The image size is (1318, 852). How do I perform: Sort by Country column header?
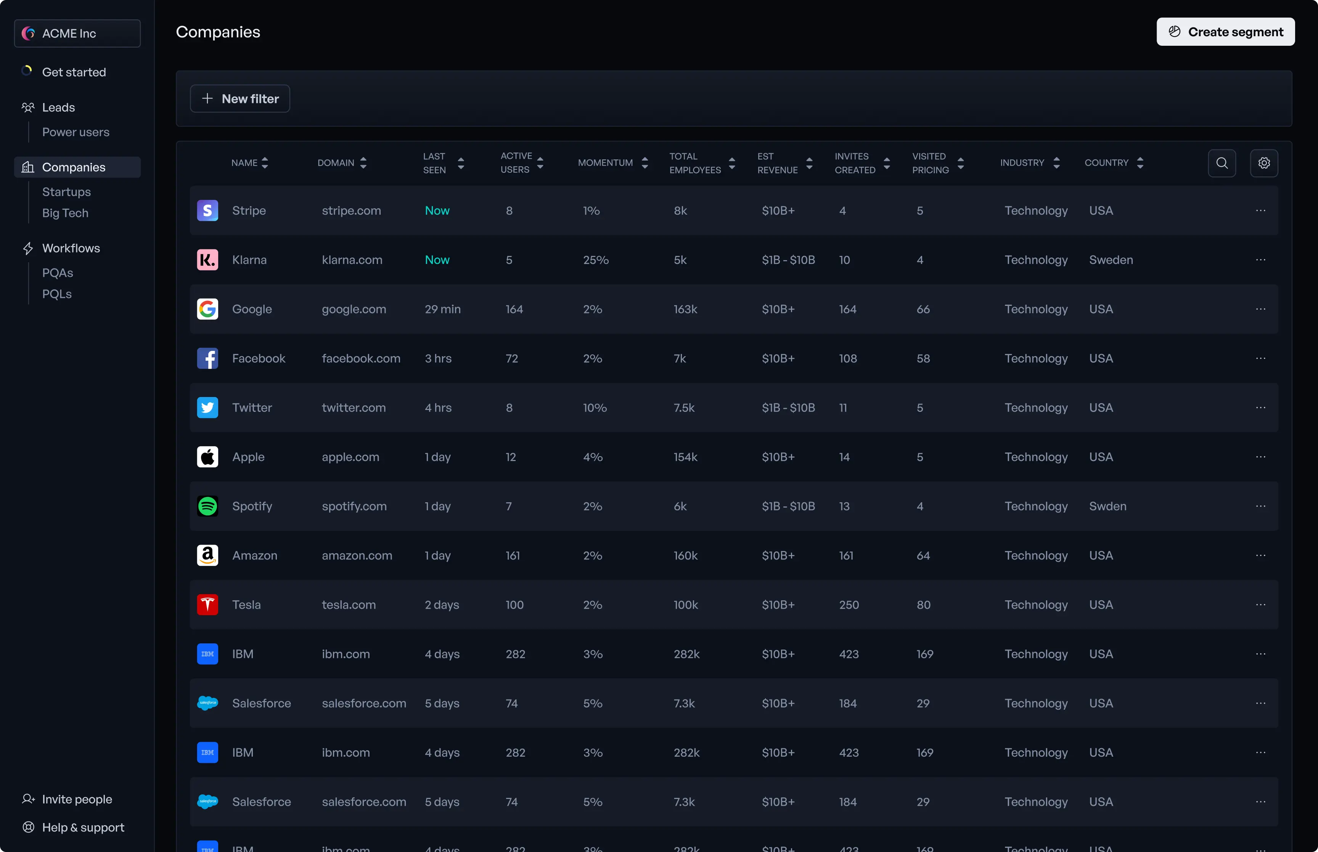1114,162
